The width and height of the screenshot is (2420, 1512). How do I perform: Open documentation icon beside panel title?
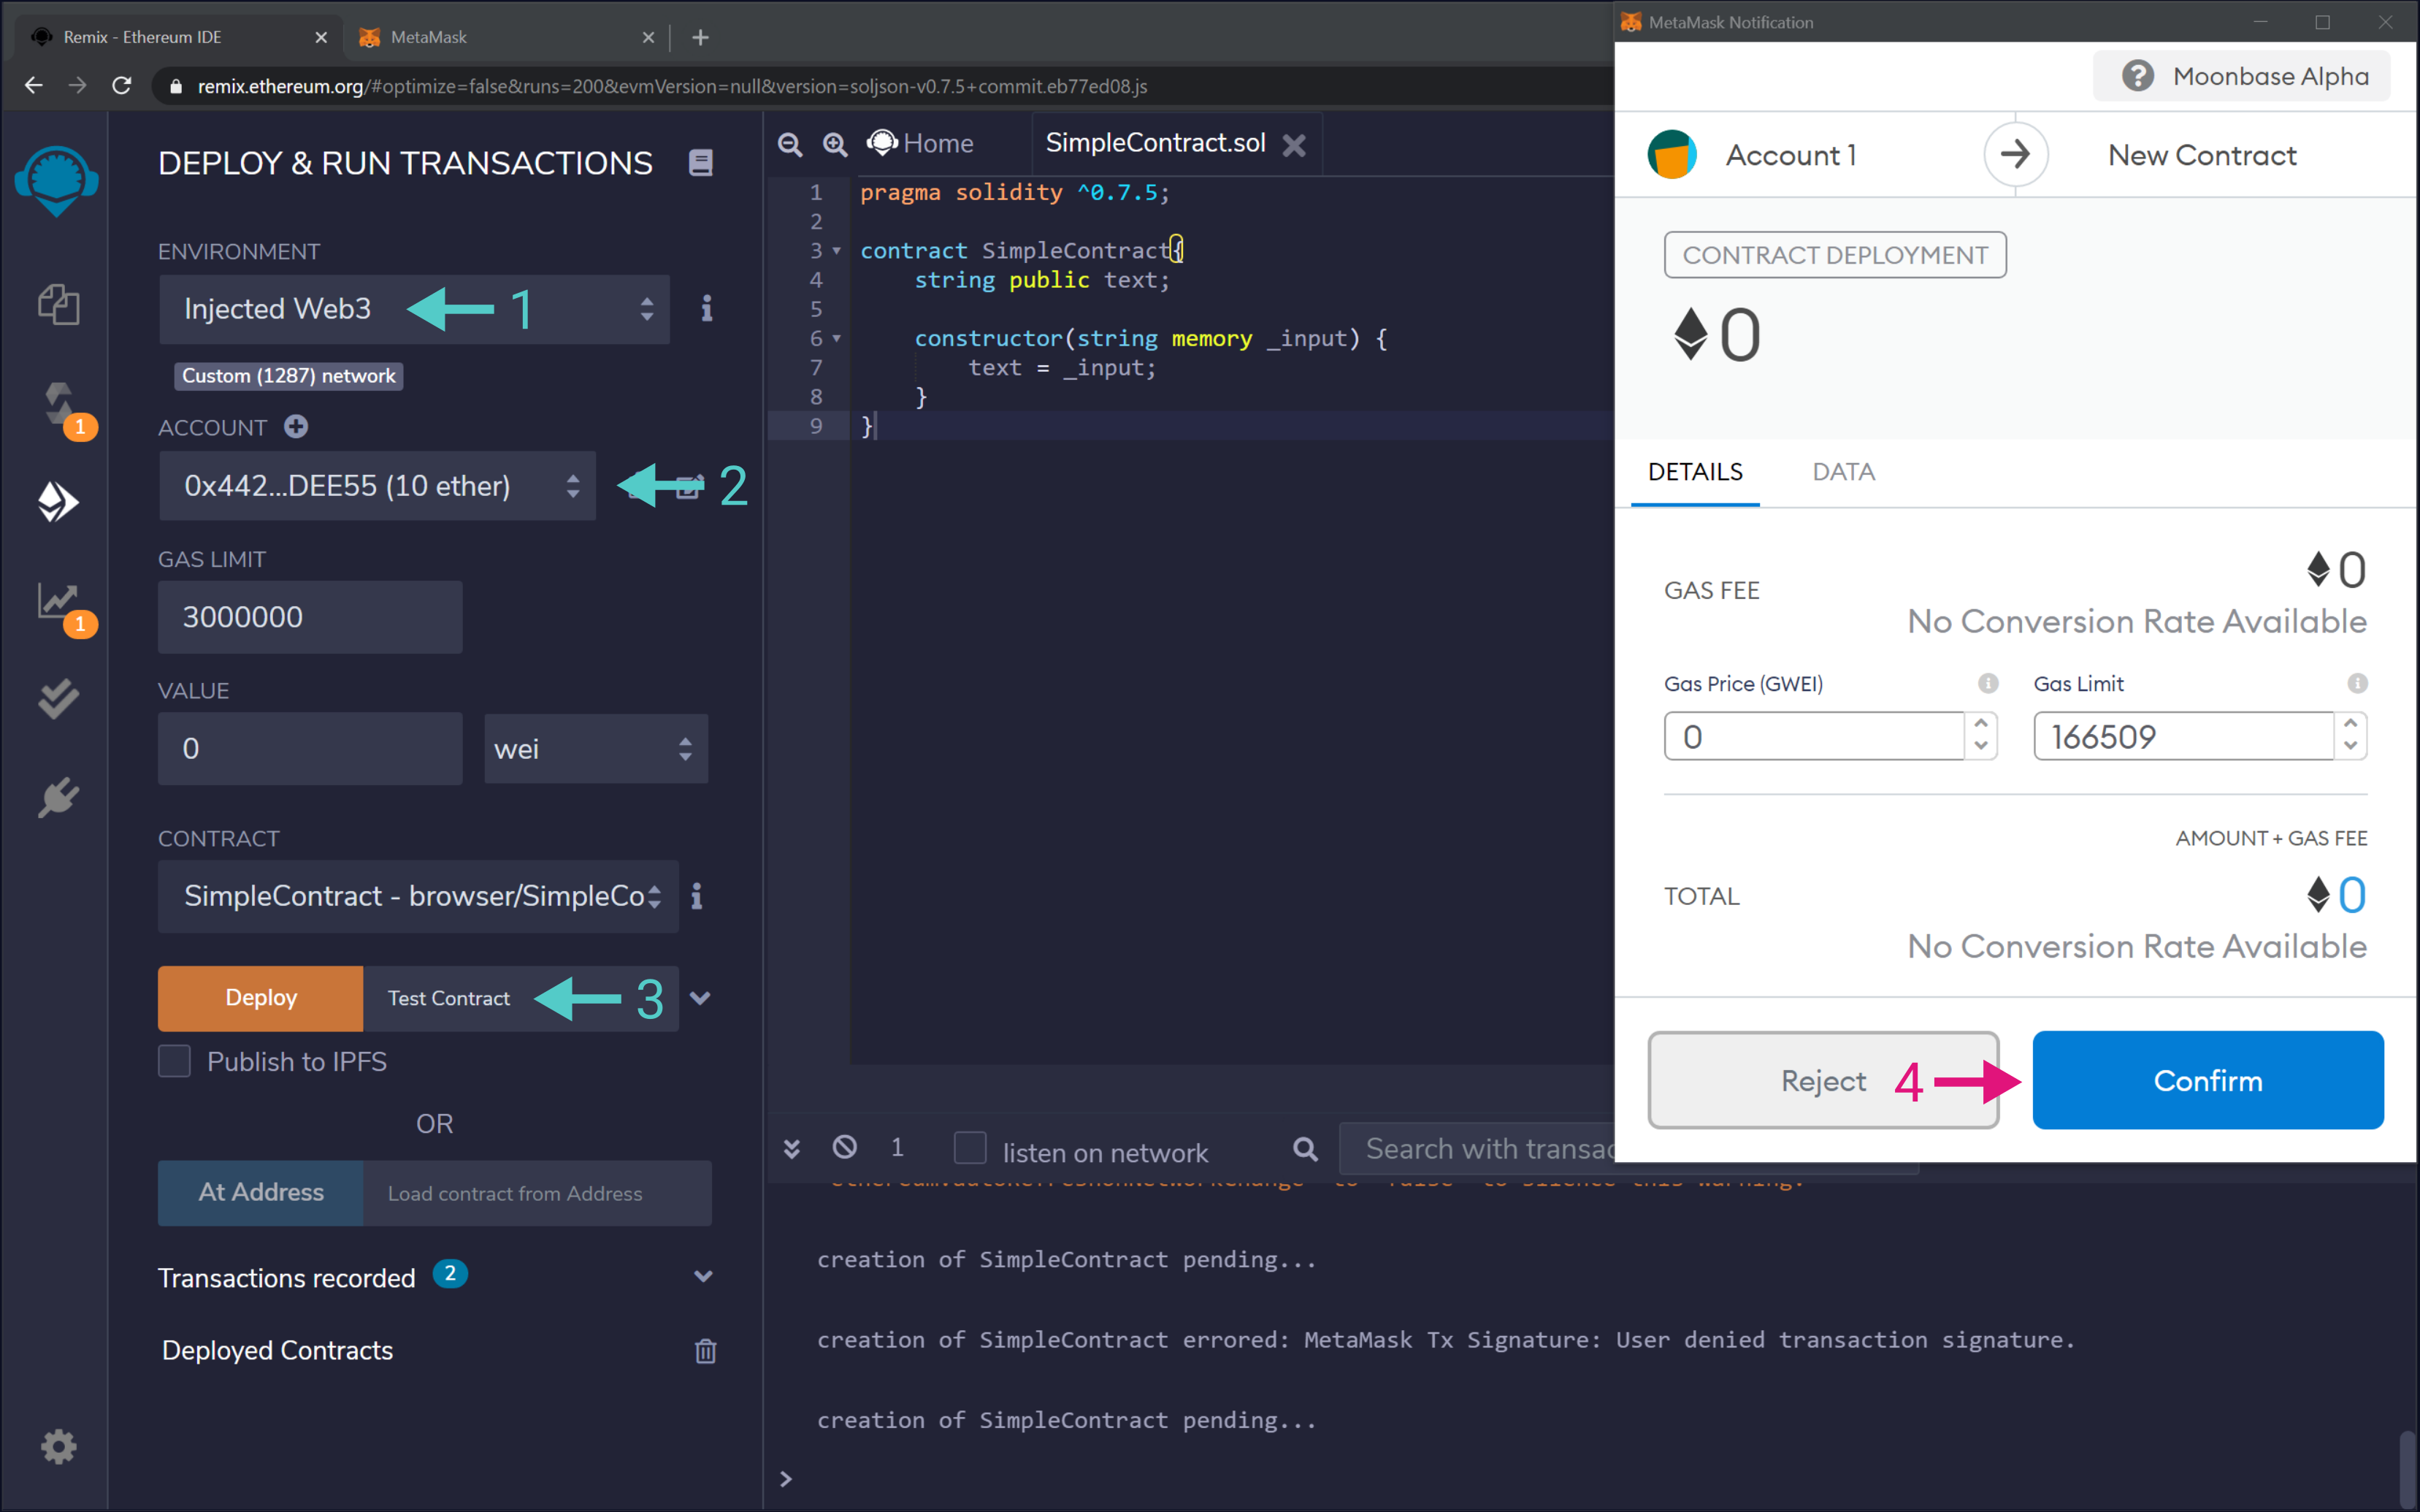click(701, 162)
